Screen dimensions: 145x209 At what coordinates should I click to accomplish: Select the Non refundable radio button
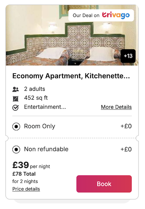pyautogui.click(x=16, y=149)
